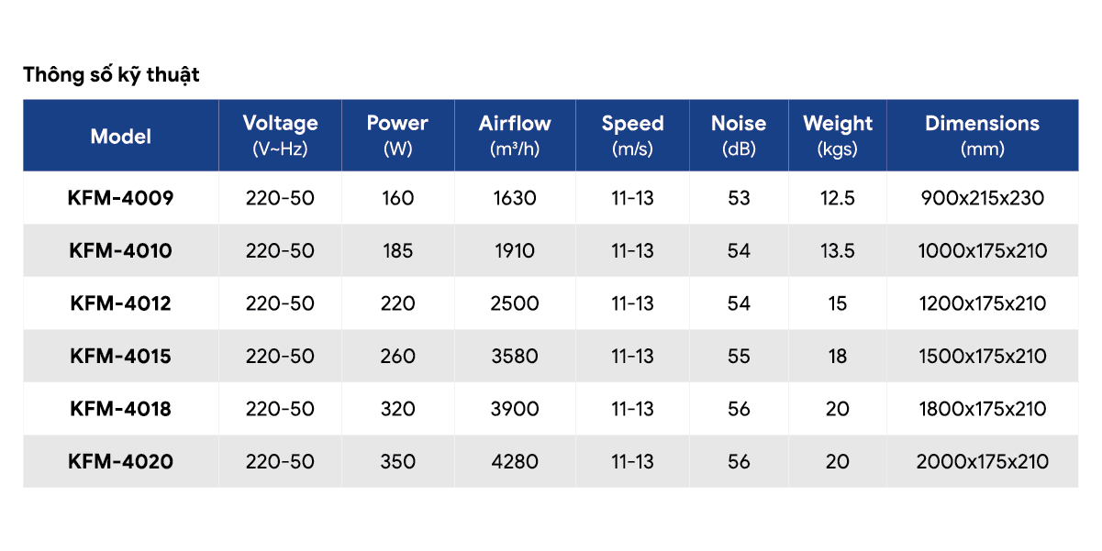Screen dimensions: 1102x551
Task: Click the 900x215x230 dimensions value
Action: pos(982,198)
